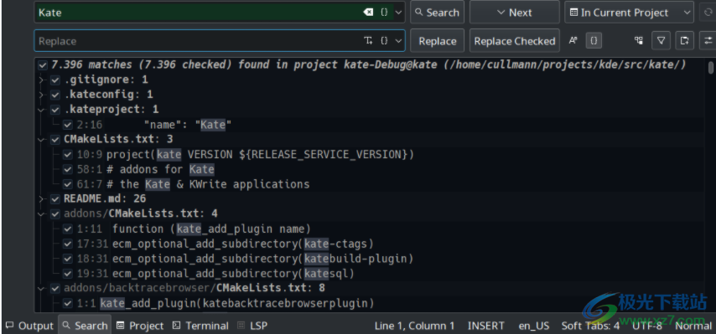Toggle match case Aa option
Viewport: 716px width, 334px height.
573,40
